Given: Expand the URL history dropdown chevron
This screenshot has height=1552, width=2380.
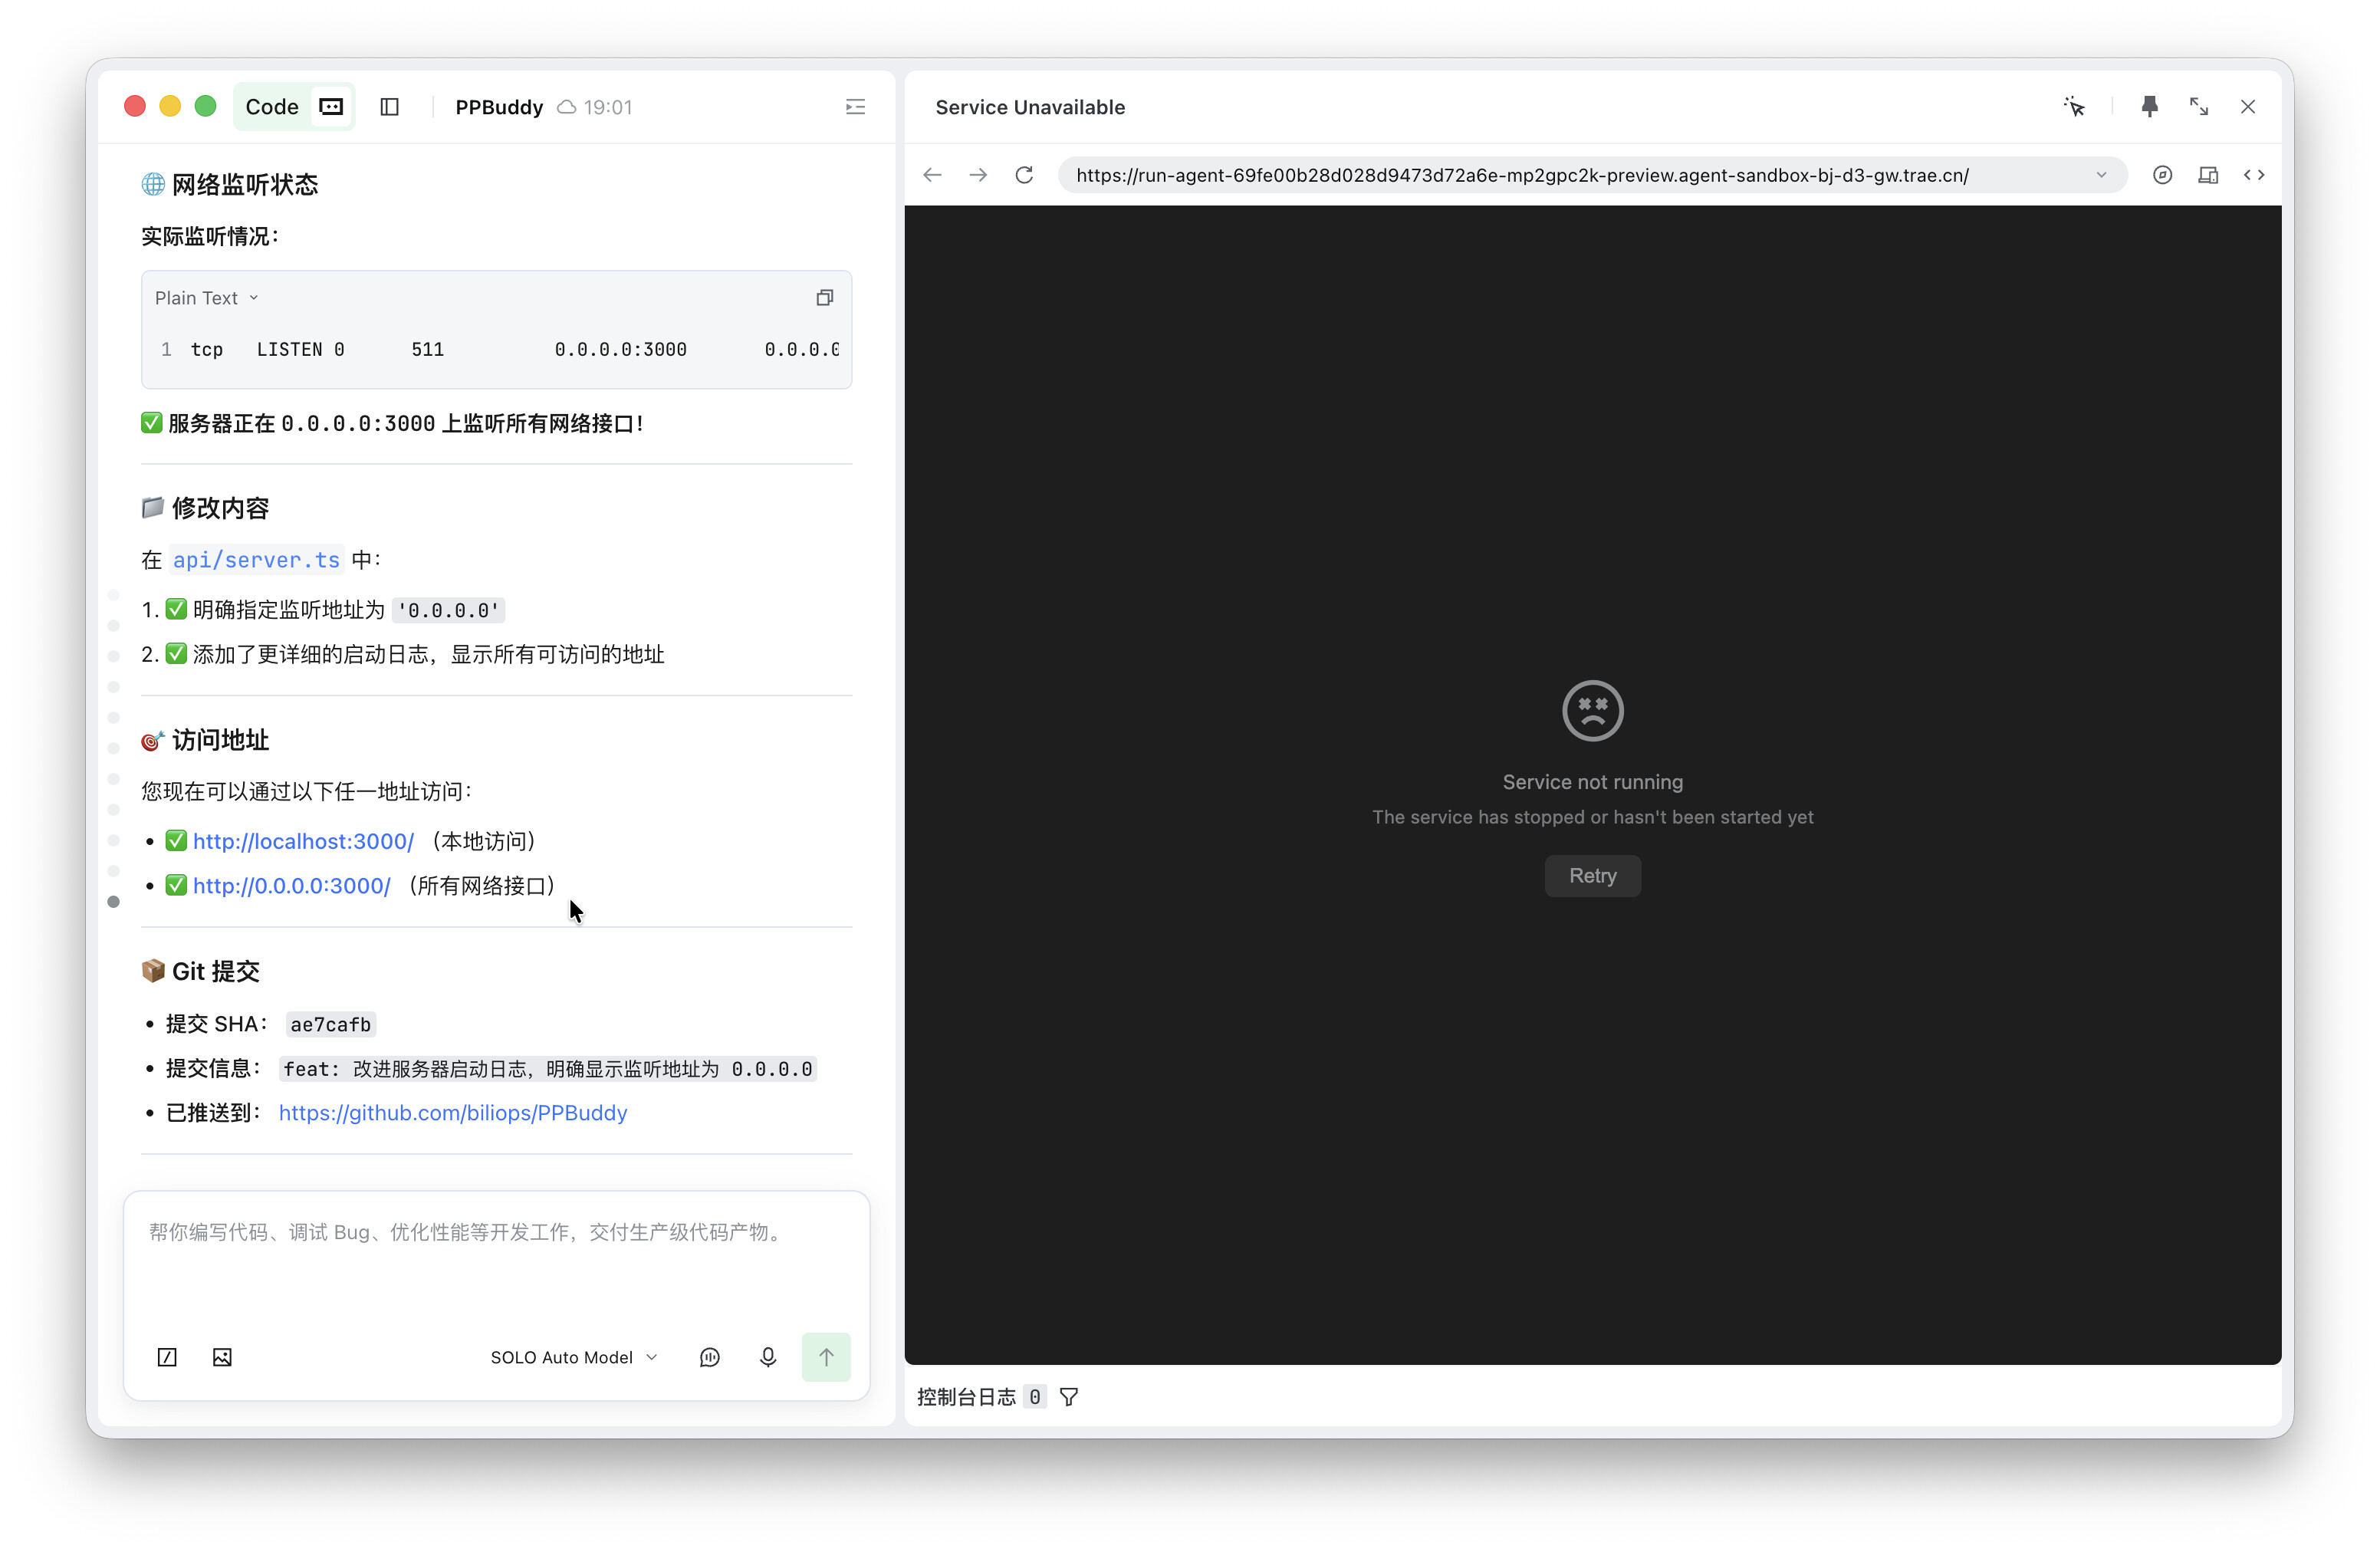Looking at the screenshot, I should point(2101,175).
